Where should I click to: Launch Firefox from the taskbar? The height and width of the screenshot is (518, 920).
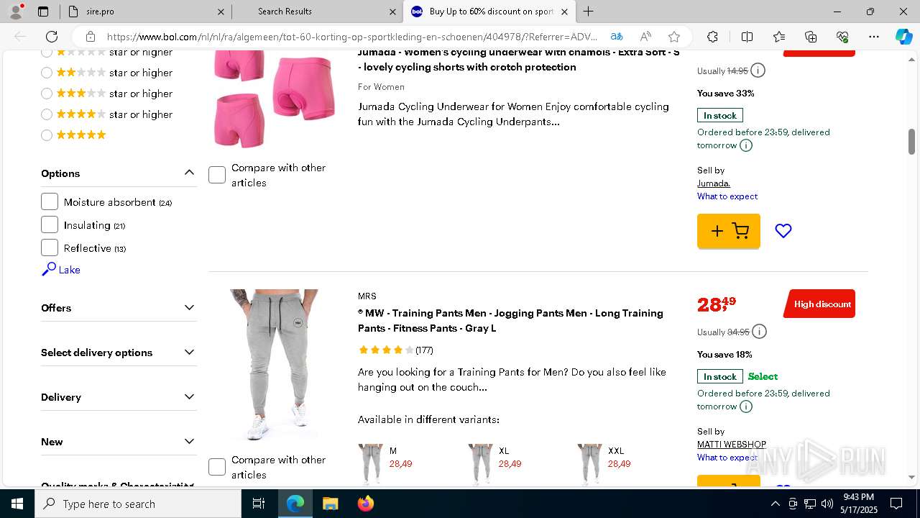366,504
